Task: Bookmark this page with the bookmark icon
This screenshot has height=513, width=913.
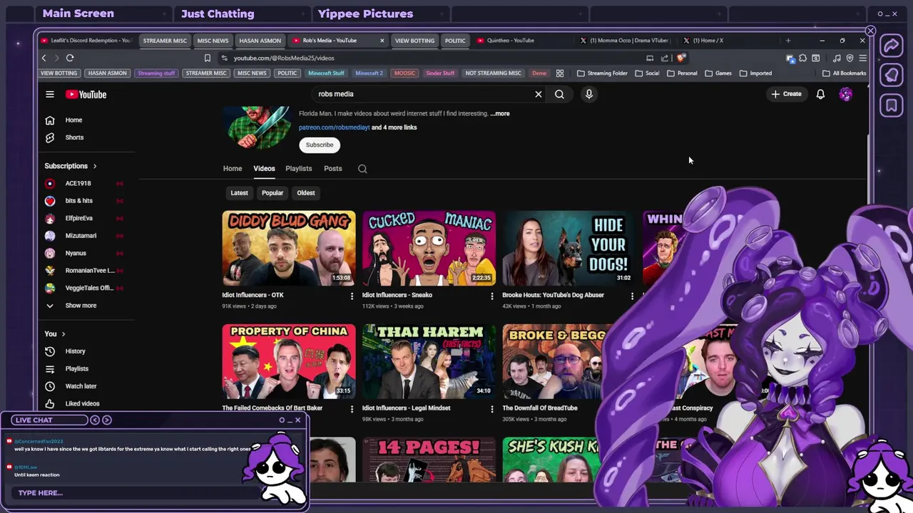Action: pyautogui.click(x=208, y=58)
